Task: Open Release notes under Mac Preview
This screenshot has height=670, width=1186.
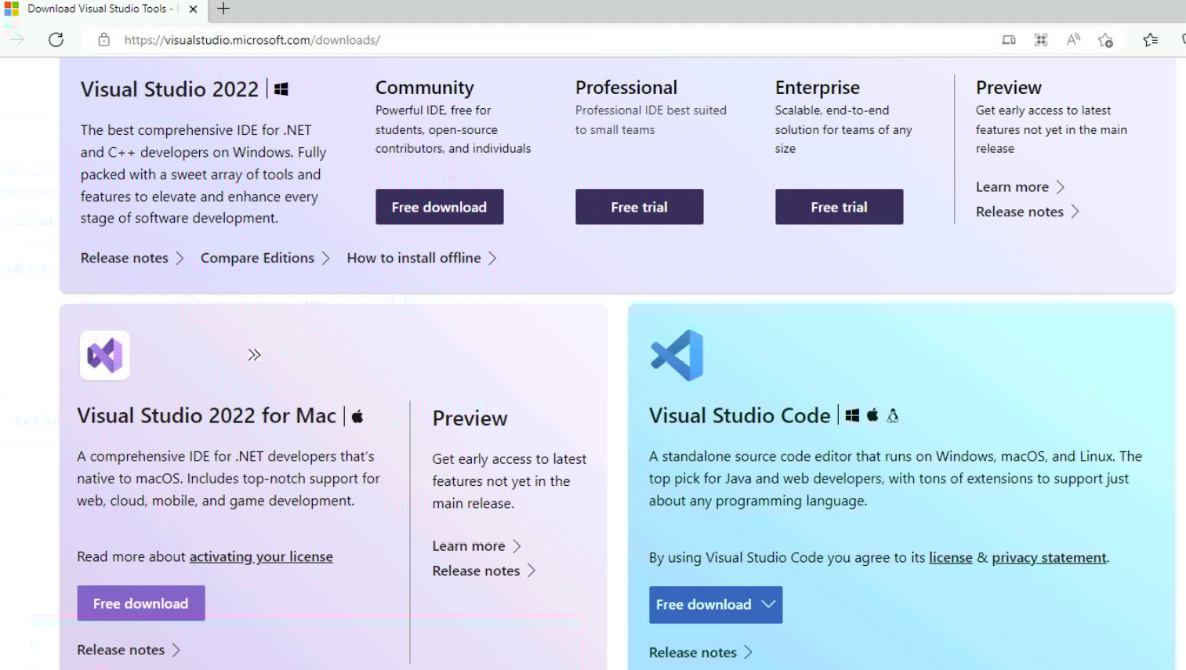Action: coord(484,570)
